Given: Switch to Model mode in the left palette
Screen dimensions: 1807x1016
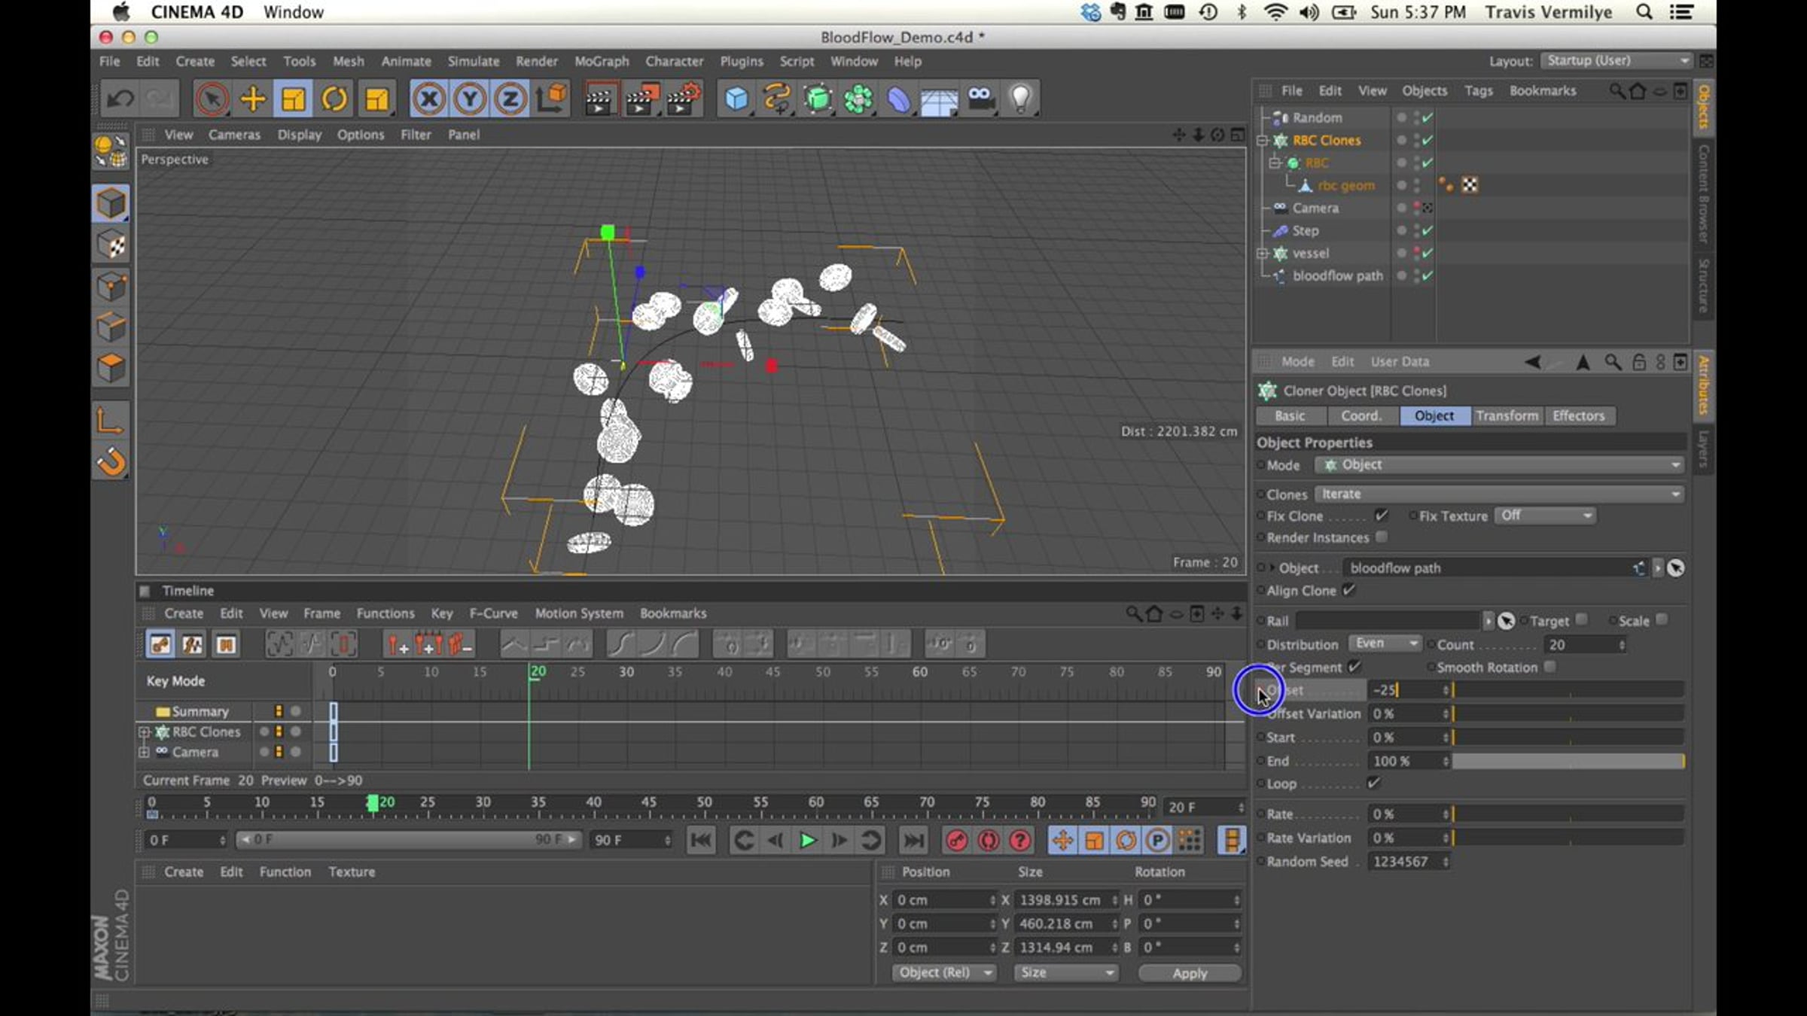Looking at the screenshot, I should 111,204.
